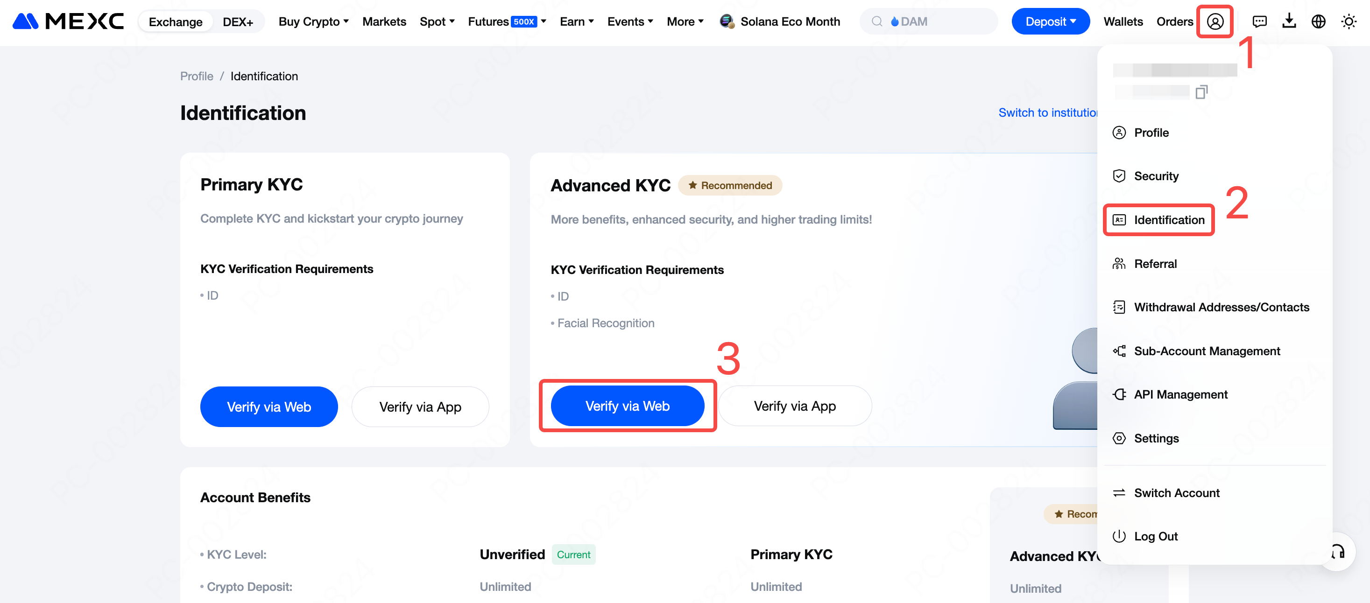Switch to the DEX+ mode
Screen dimensions: 1370x603
click(x=237, y=22)
